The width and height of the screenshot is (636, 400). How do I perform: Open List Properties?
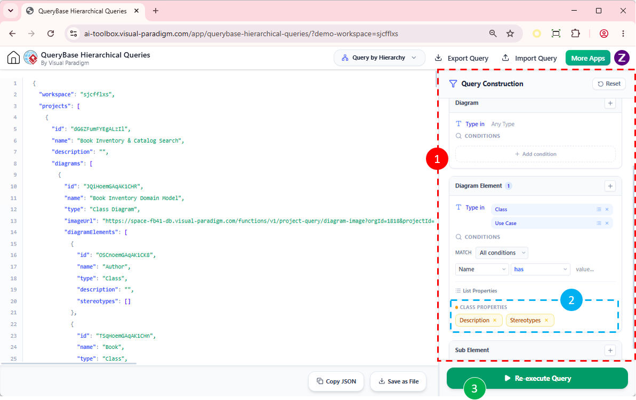pos(476,291)
